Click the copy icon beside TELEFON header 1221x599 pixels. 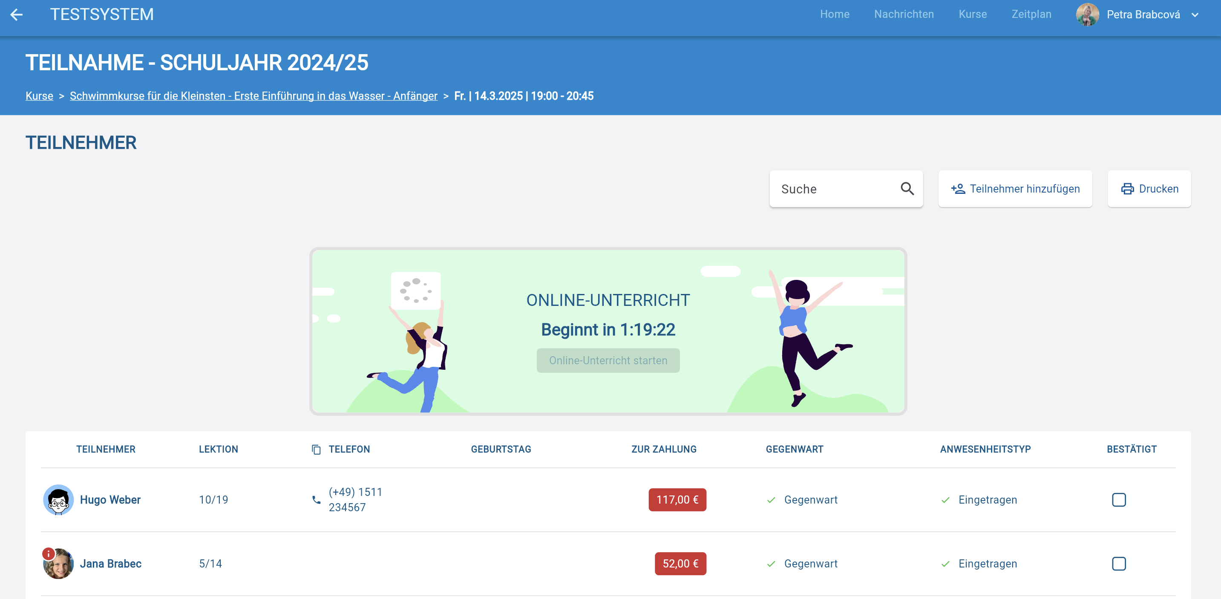(x=316, y=449)
